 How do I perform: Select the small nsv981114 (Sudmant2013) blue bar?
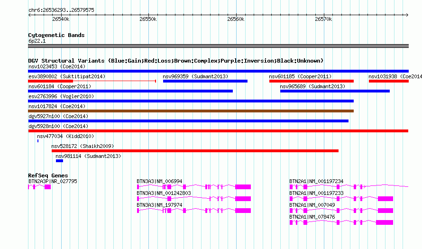[59, 161]
